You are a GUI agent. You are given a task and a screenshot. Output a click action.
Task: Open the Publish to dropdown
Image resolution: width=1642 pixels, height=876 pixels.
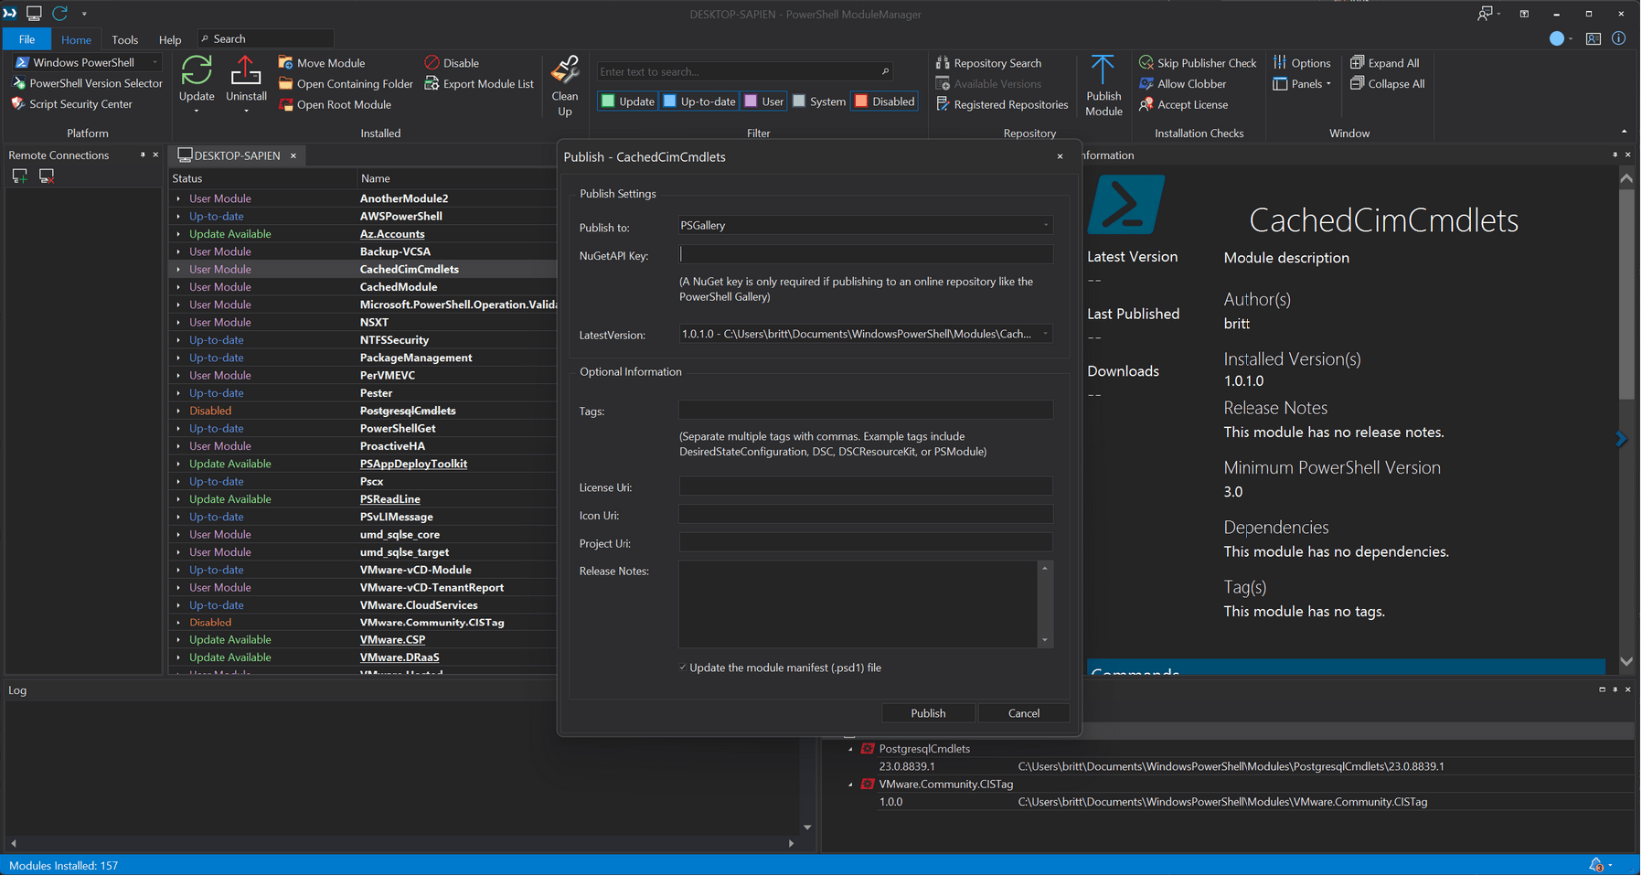coord(1046,226)
